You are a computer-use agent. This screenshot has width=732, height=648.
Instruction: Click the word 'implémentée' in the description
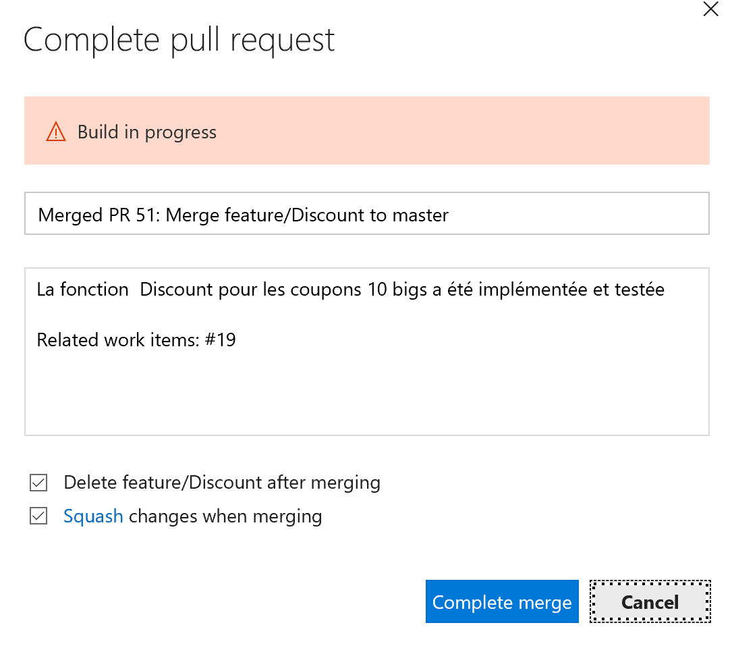click(x=517, y=290)
